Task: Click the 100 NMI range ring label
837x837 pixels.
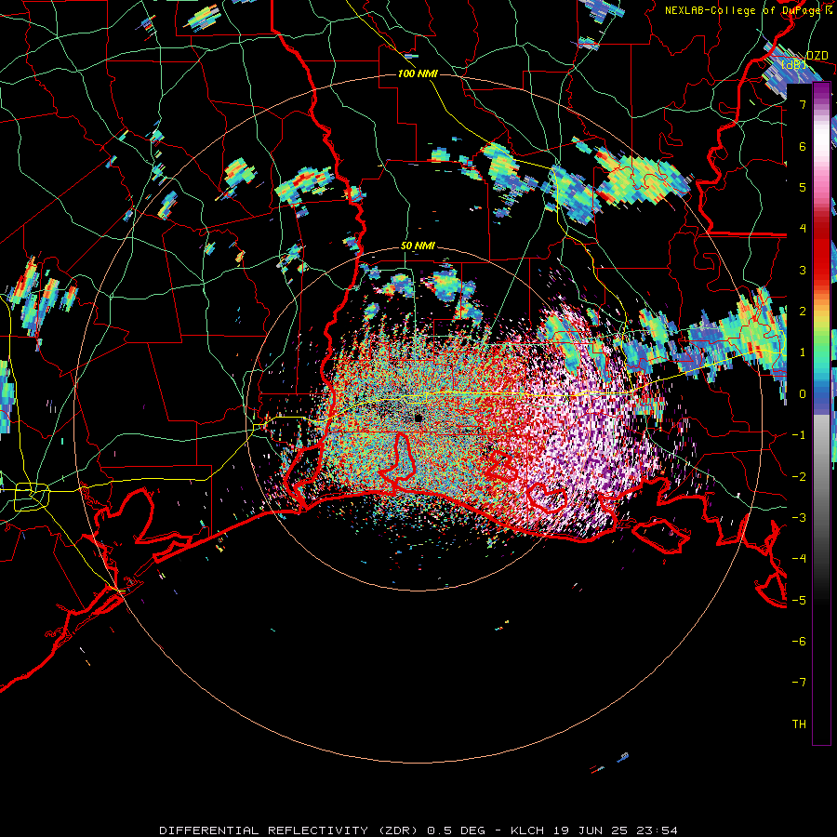Action: [x=418, y=73]
